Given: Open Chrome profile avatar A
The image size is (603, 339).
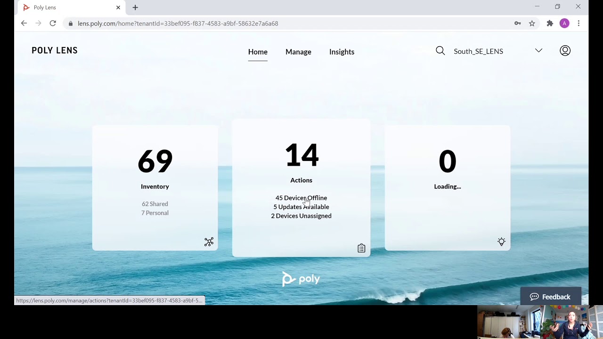Looking at the screenshot, I should 564,23.
